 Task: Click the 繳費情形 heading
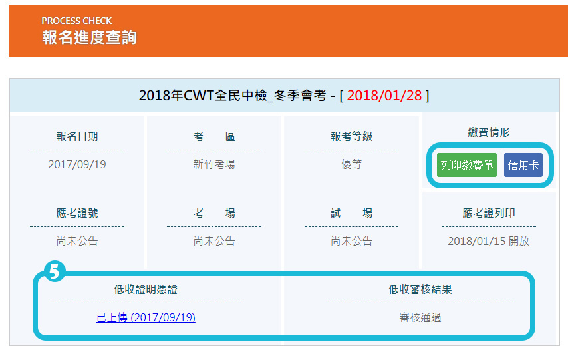coord(489,132)
